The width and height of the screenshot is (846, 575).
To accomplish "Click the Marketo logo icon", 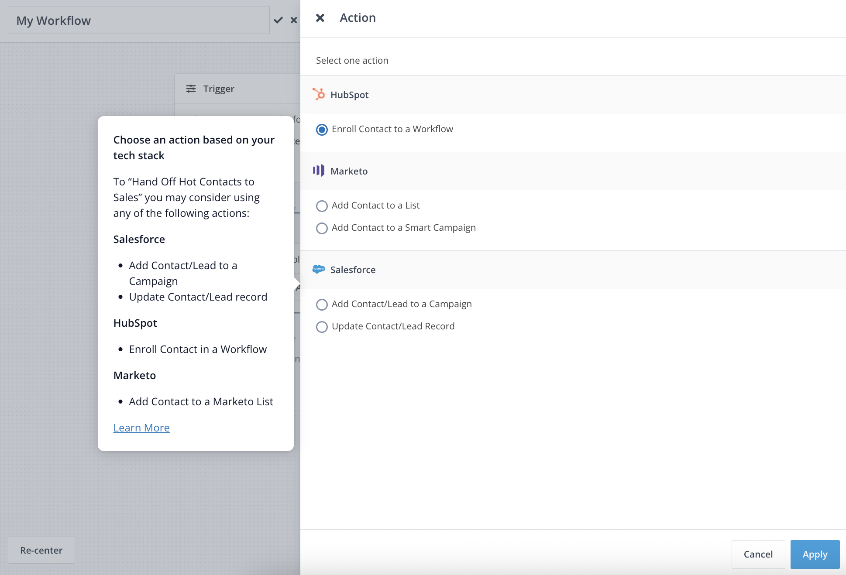I will click(x=319, y=171).
